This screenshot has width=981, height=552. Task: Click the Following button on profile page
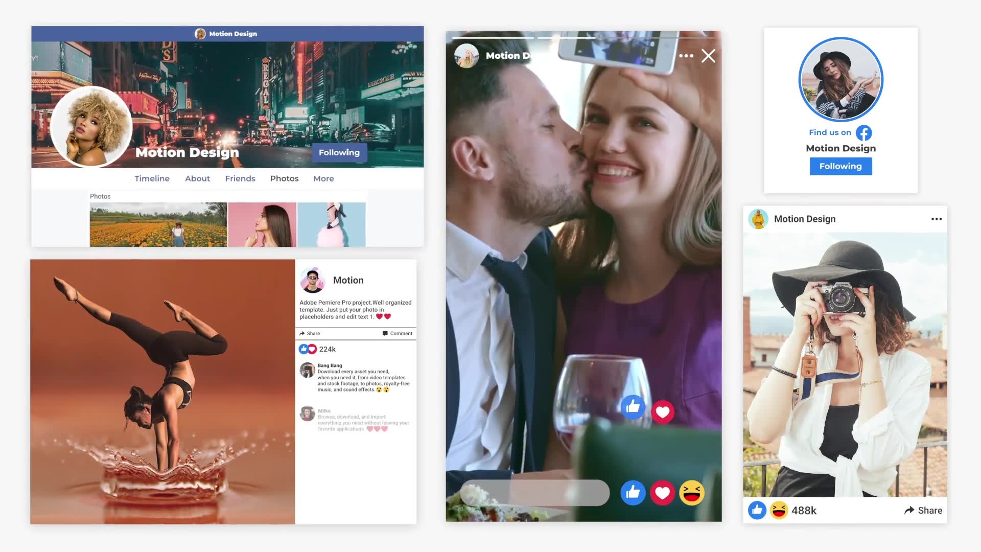(339, 152)
